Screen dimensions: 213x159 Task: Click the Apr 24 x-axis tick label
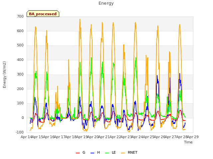pos(137,137)
